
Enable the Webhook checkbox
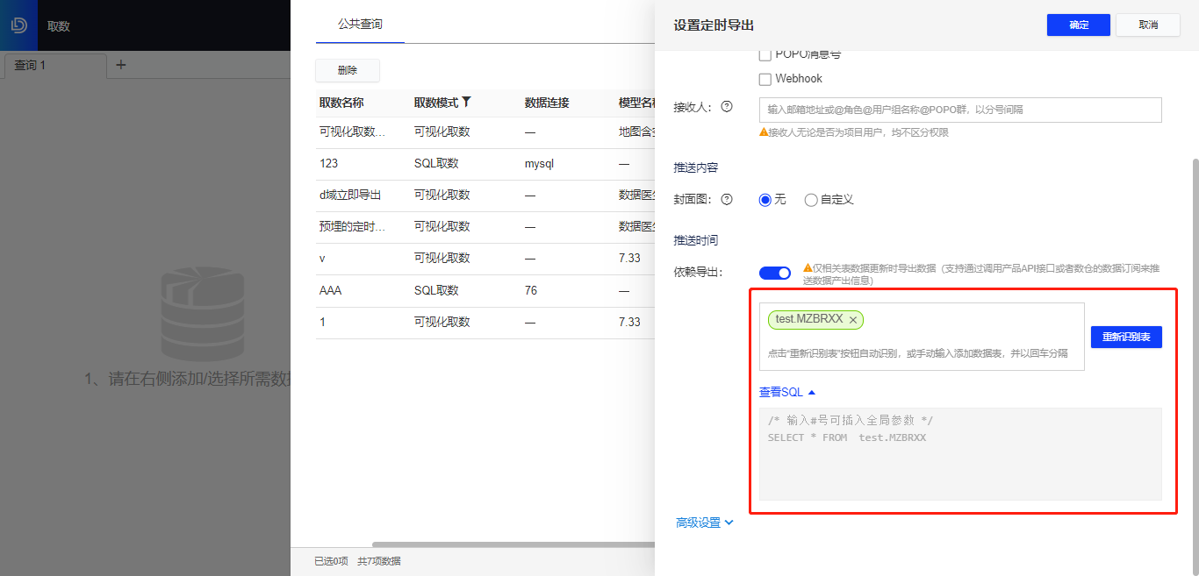[765, 78]
